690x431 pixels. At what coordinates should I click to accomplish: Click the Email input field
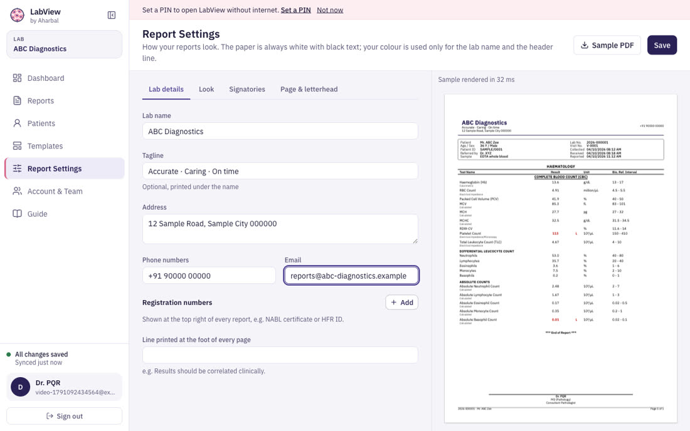(x=351, y=276)
